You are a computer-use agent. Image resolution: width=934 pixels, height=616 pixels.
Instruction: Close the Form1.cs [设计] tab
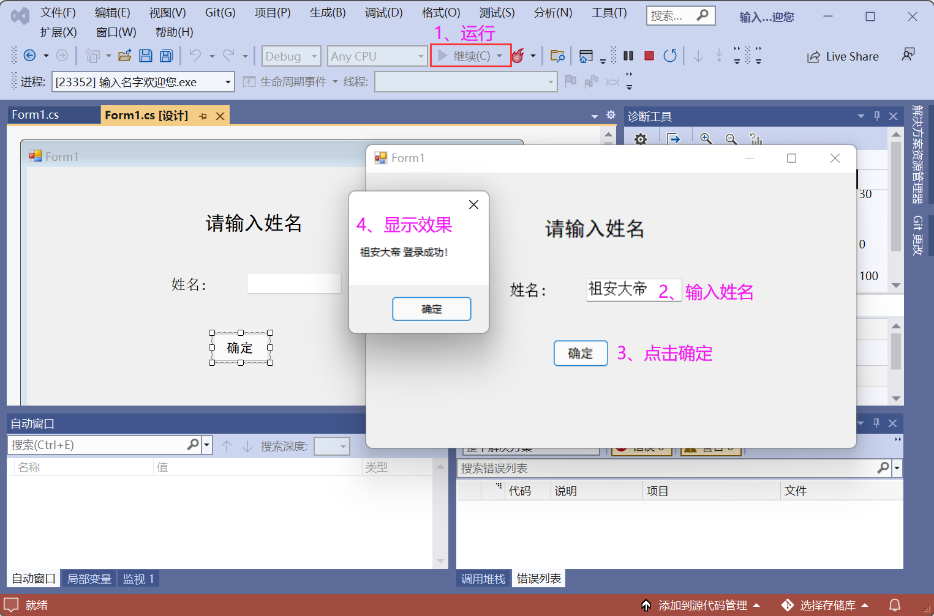(220, 116)
